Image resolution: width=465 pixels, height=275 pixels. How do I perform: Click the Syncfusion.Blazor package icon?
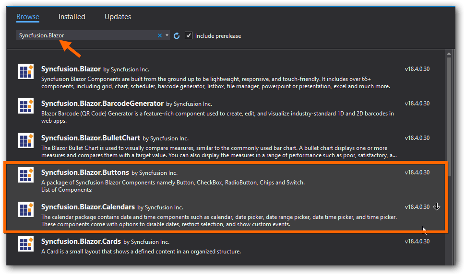click(x=25, y=71)
